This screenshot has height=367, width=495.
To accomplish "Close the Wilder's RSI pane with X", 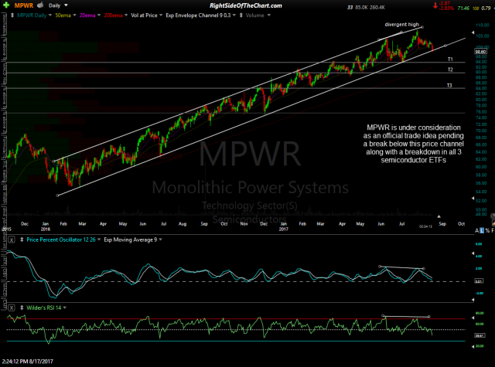I will [x=12, y=308].
